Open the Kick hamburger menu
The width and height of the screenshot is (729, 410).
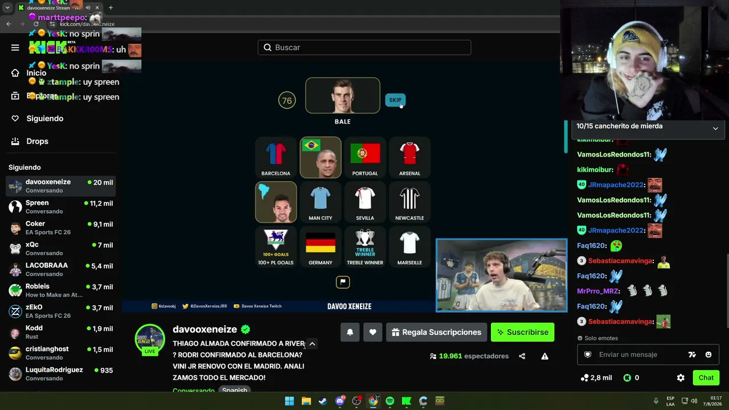pyautogui.click(x=15, y=48)
